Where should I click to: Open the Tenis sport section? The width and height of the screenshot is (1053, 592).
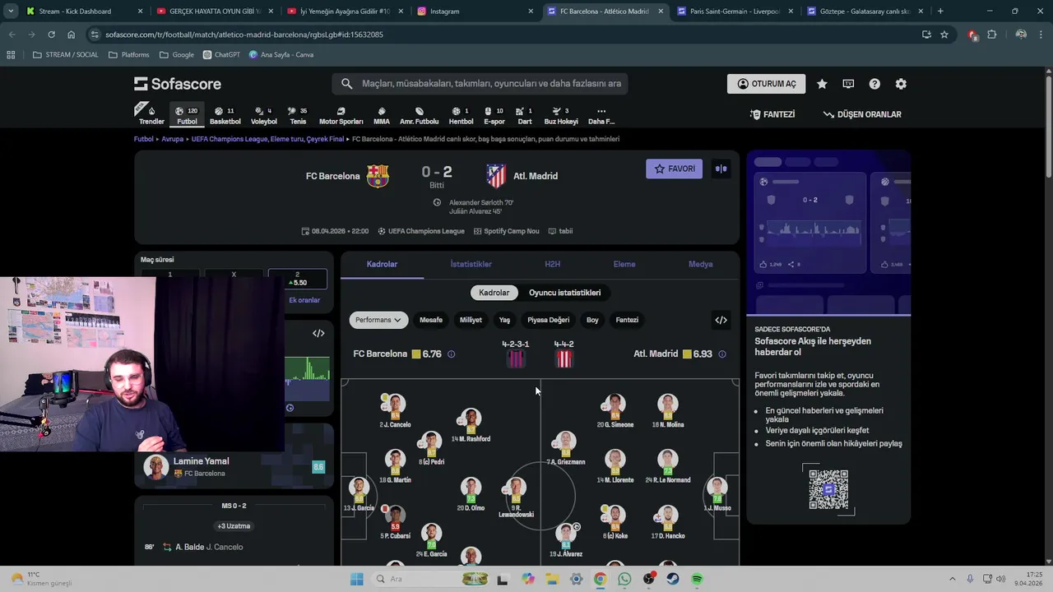[298, 115]
